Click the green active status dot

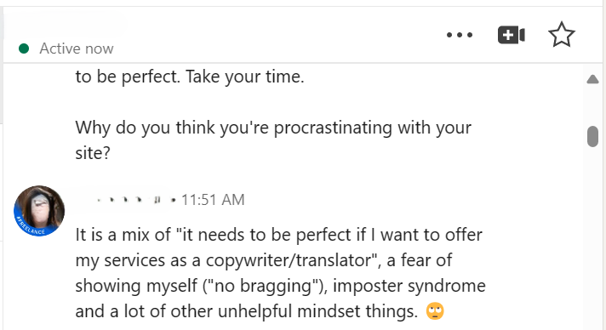(x=24, y=48)
